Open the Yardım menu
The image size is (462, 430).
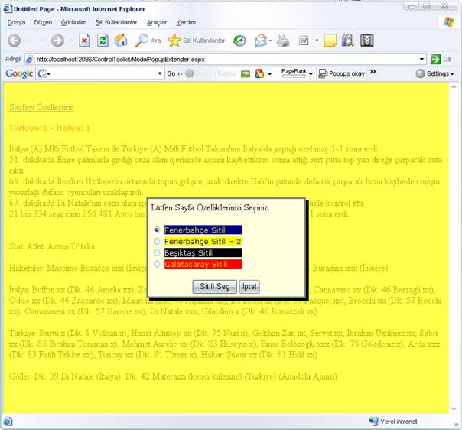click(x=186, y=22)
